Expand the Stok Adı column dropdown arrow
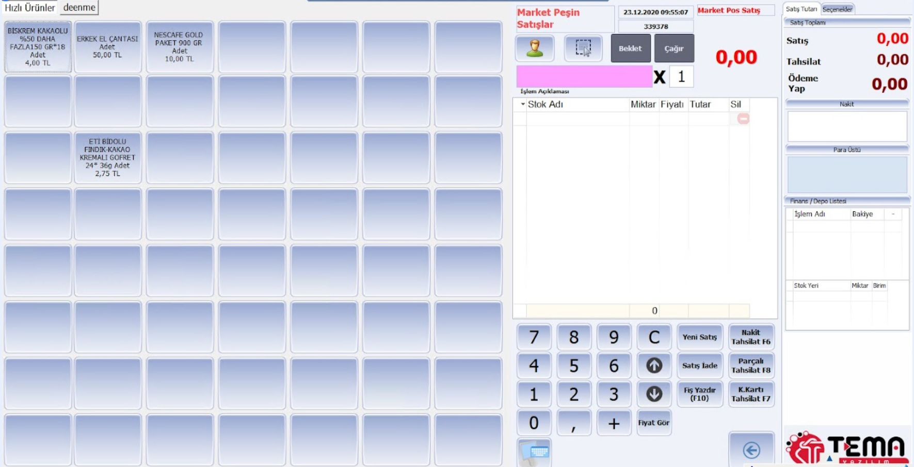914x467 pixels. pyautogui.click(x=522, y=105)
